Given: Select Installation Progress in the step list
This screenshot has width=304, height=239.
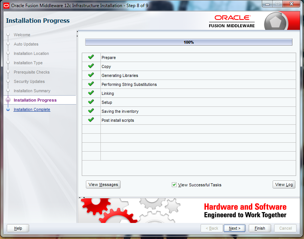Looking at the screenshot, I should point(35,100).
